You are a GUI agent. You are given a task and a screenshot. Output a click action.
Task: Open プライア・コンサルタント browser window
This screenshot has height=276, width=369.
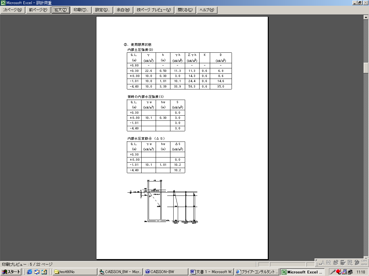(x=257, y=272)
